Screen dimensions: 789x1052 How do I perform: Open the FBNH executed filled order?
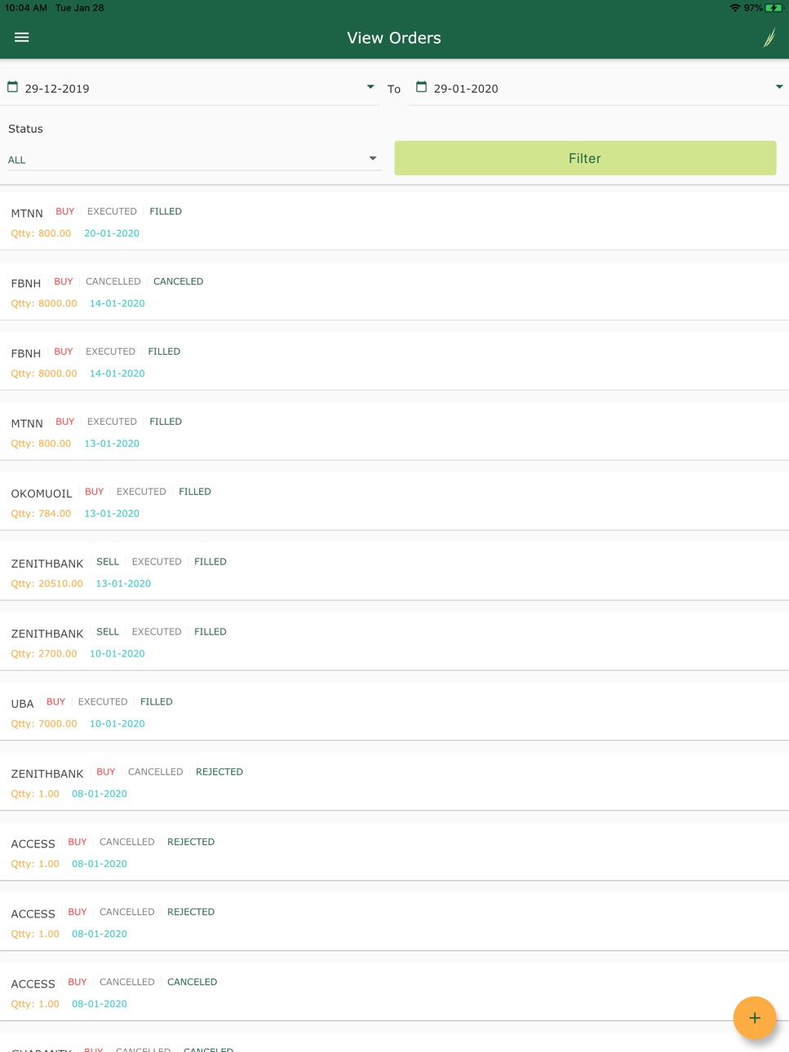[x=394, y=361]
